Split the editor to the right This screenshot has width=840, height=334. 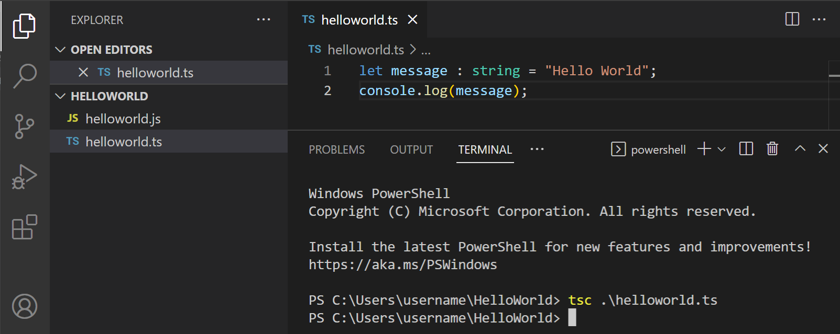[792, 19]
